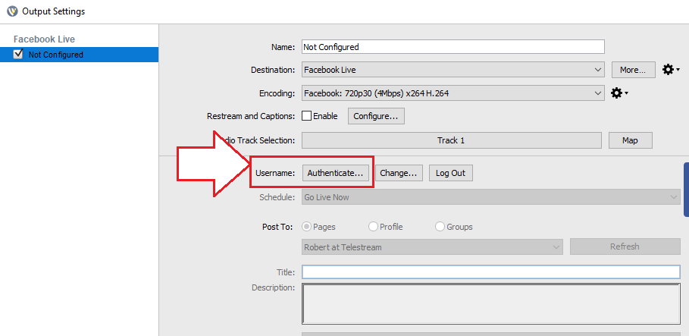Enable Restream and Captions checkbox
Screen dimensions: 689x336
306,116
